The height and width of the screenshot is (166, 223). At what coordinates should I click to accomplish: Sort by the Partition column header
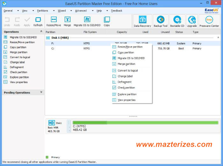click(64, 32)
